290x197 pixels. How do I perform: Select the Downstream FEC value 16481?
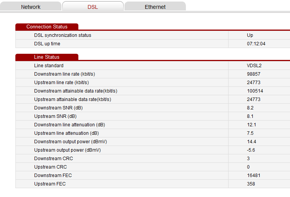pyautogui.click(x=254, y=175)
